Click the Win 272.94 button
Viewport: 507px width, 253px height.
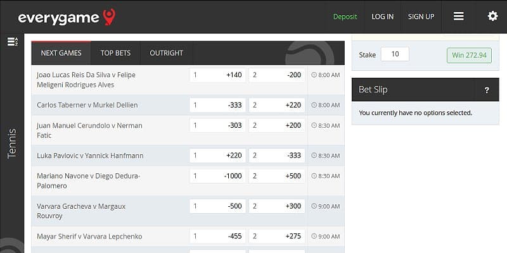point(469,55)
